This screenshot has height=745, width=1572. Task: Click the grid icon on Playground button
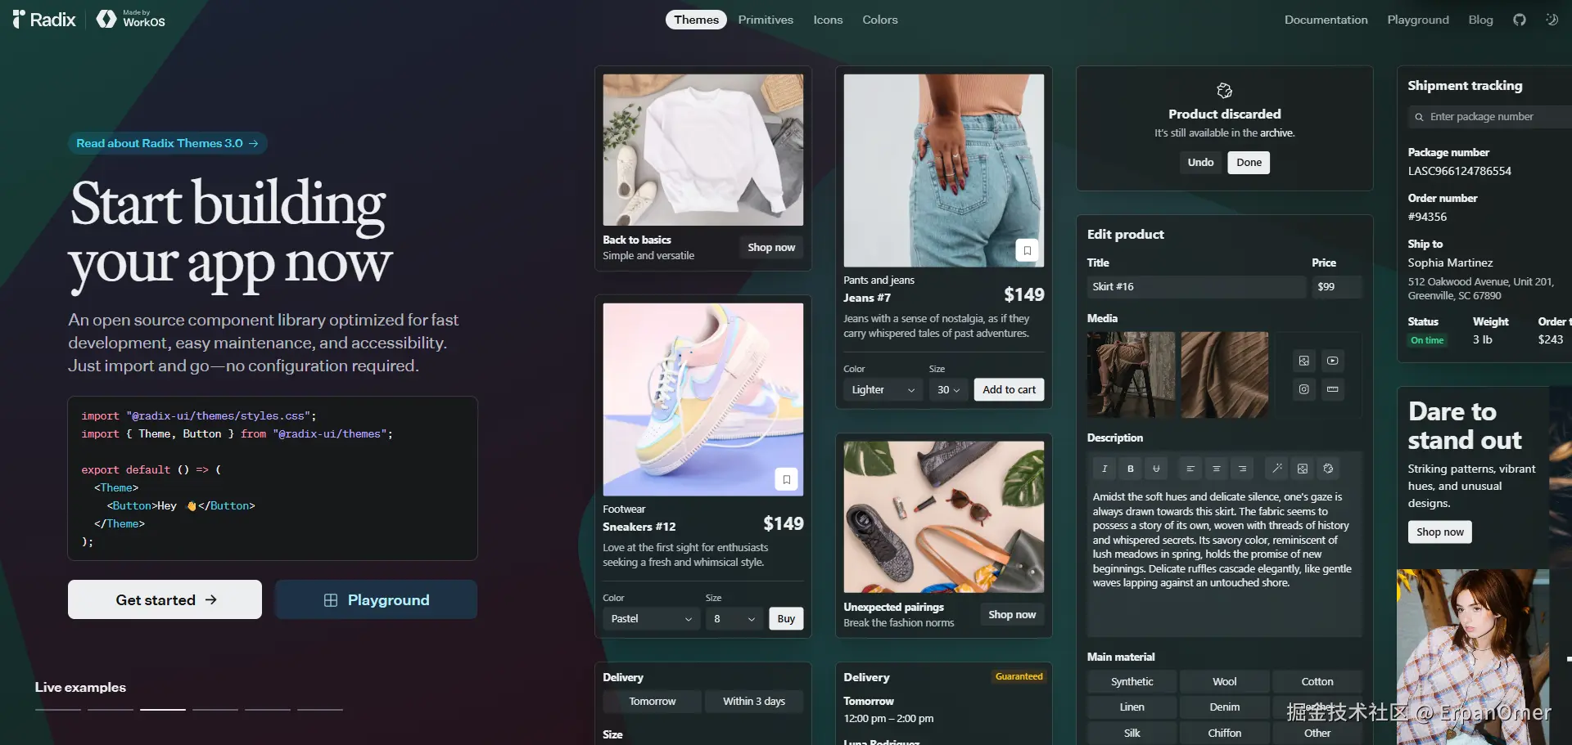tap(331, 600)
